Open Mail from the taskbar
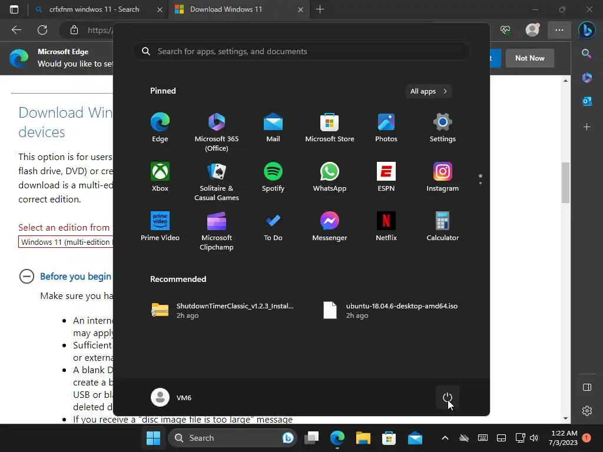The image size is (603, 452). point(415,438)
